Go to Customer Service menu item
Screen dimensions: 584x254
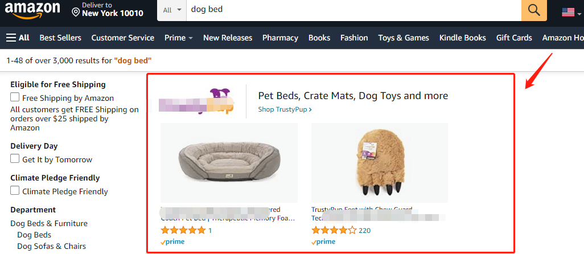click(123, 38)
